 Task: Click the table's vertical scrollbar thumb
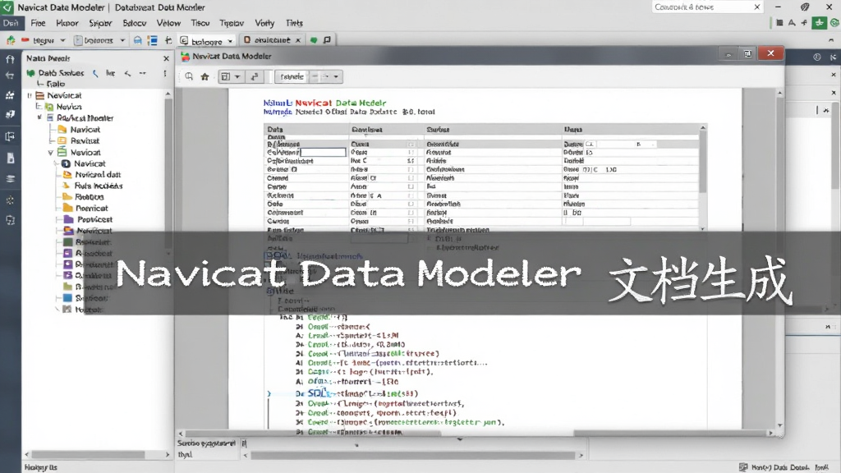tap(703, 161)
